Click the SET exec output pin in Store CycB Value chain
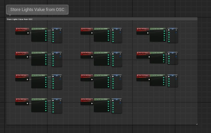Image resolution: width=211 pixels, height=133 pixels. [176, 76]
